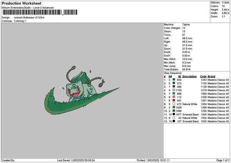Screen dimensions: 231x163
Task: Select the brown swatch for code 1129
Action: (x=174, y=86)
